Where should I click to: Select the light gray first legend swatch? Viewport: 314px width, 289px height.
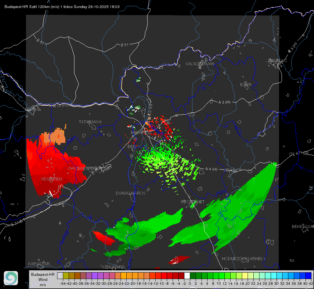point(60,276)
